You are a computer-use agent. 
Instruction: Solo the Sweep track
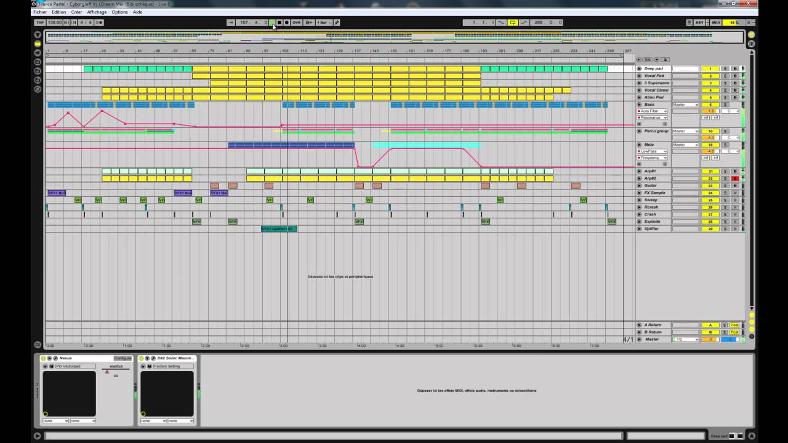point(725,200)
